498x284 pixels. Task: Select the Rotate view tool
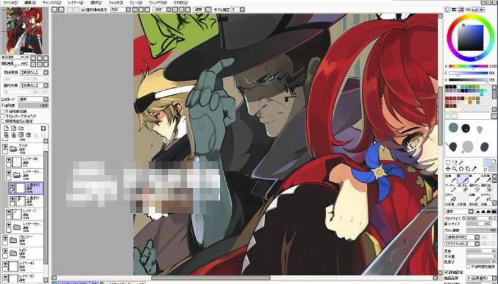pos(461,169)
